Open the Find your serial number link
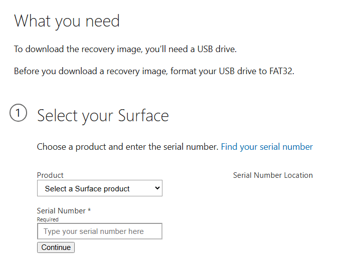Viewport: 353px width, 276px height. coord(267,147)
